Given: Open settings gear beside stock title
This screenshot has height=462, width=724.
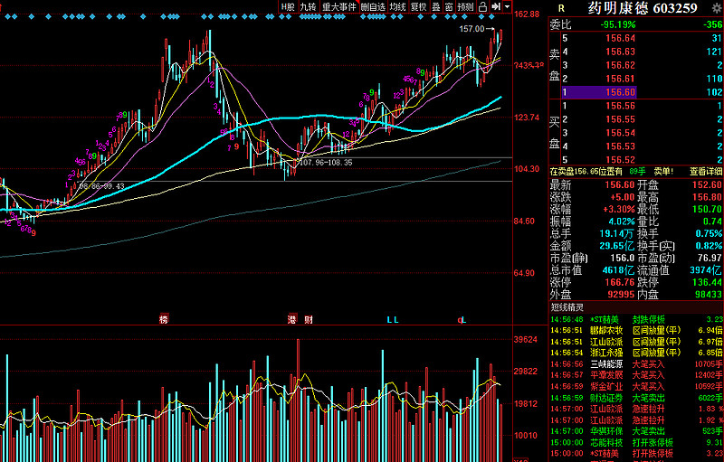Looking at the screenshot, I should [717, 7].
